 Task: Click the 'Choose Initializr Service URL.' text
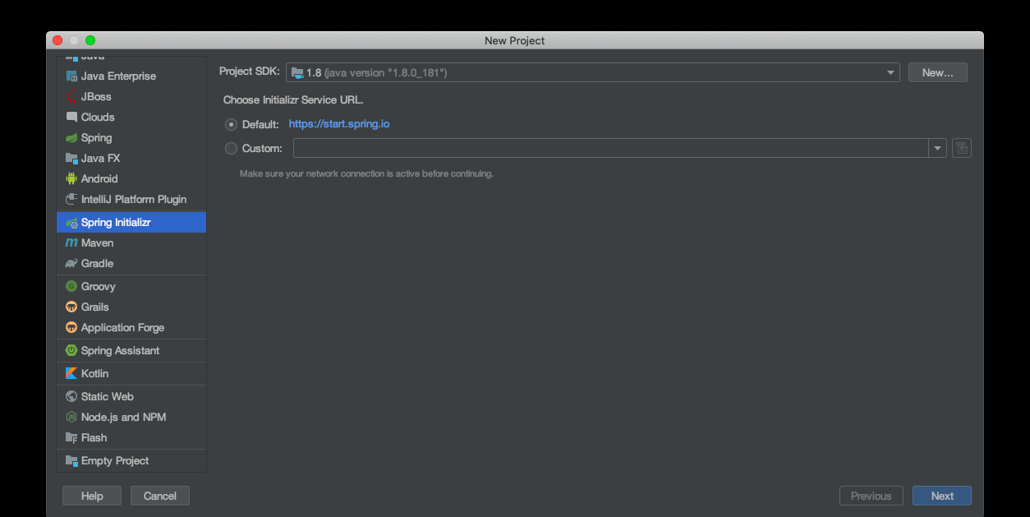(293, 100)
